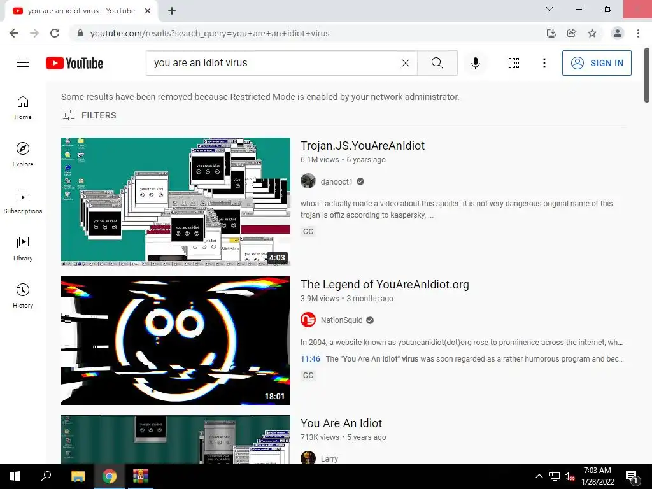Click NationSquid channel avatar
652x489 pixels.
point(308,320)
